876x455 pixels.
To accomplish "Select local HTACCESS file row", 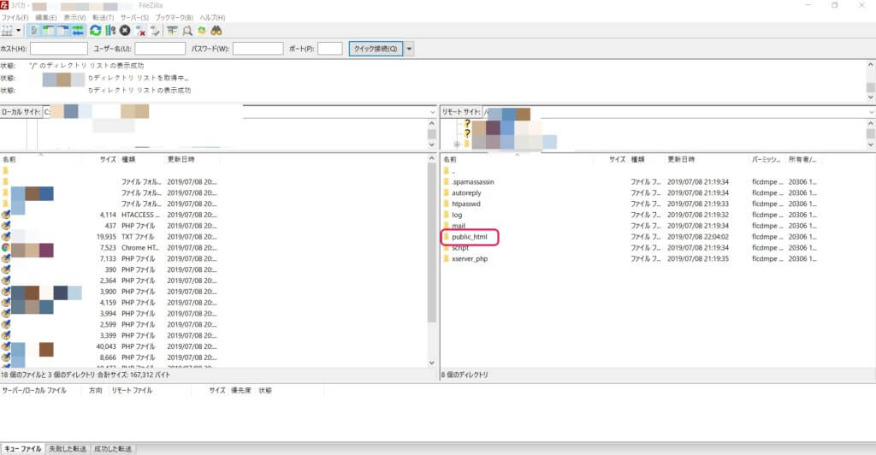I will point(109,215).
